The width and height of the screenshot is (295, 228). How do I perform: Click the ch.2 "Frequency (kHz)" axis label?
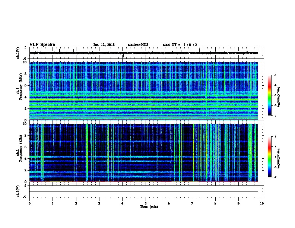click(x=20, y=148)
